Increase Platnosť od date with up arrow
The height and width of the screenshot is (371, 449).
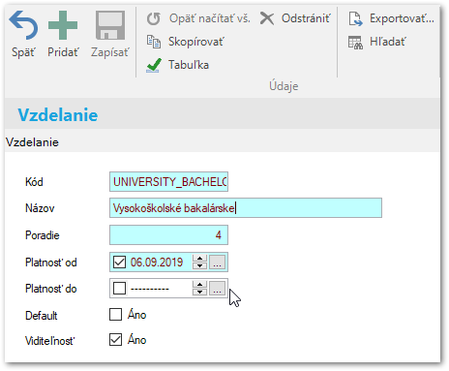200,259
